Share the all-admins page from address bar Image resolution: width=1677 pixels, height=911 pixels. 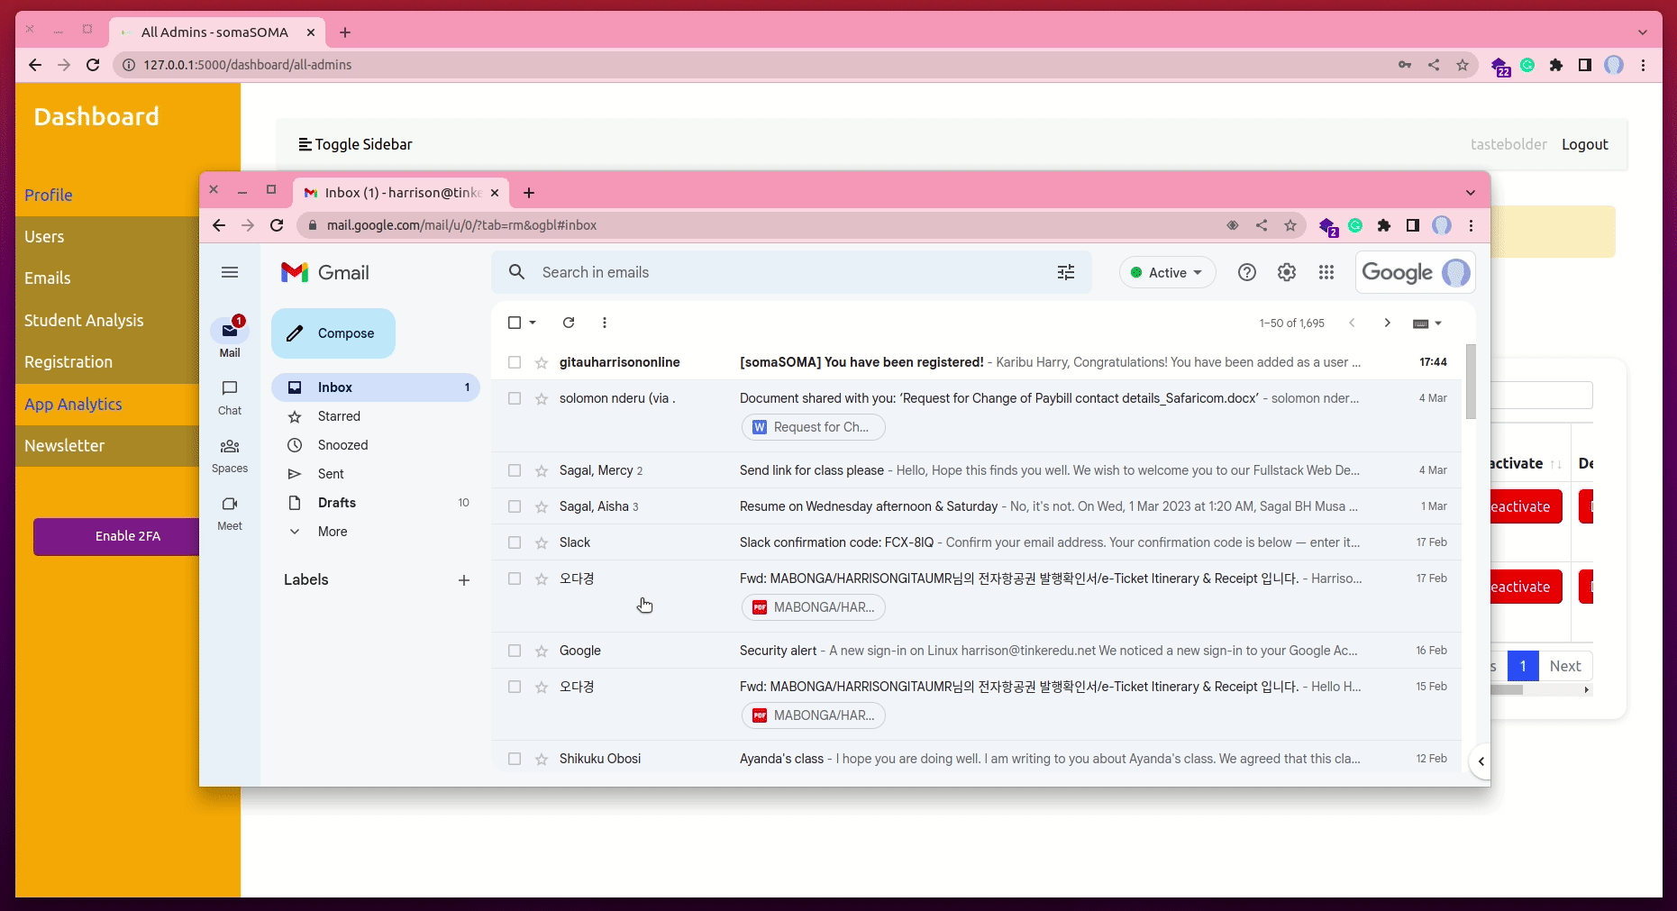coord(1434,65)
